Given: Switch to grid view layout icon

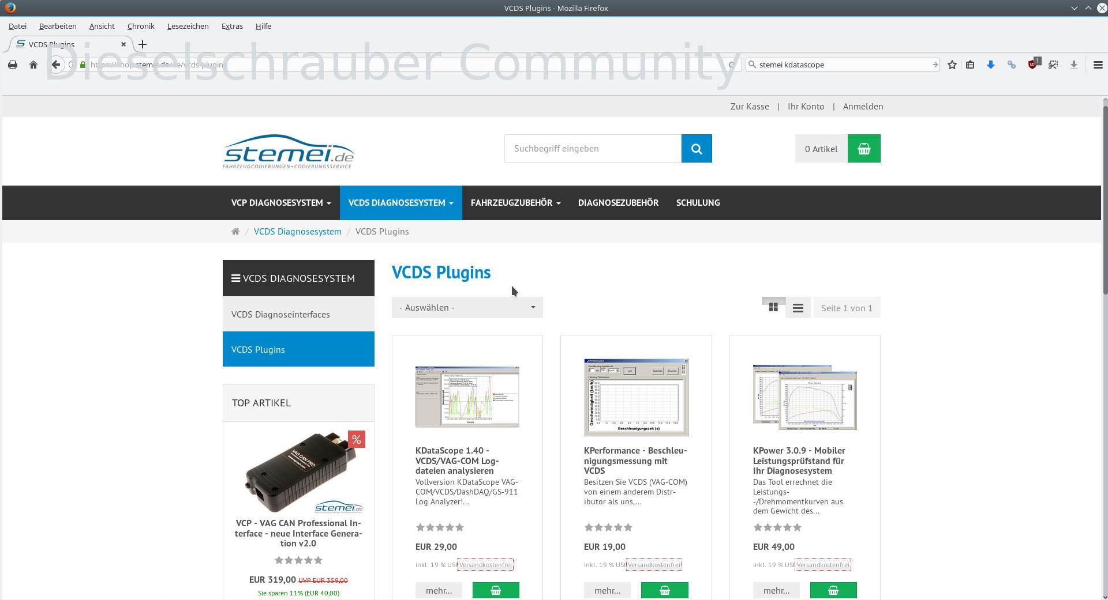Looking at the screenshot, I should [x=773, y=308].
